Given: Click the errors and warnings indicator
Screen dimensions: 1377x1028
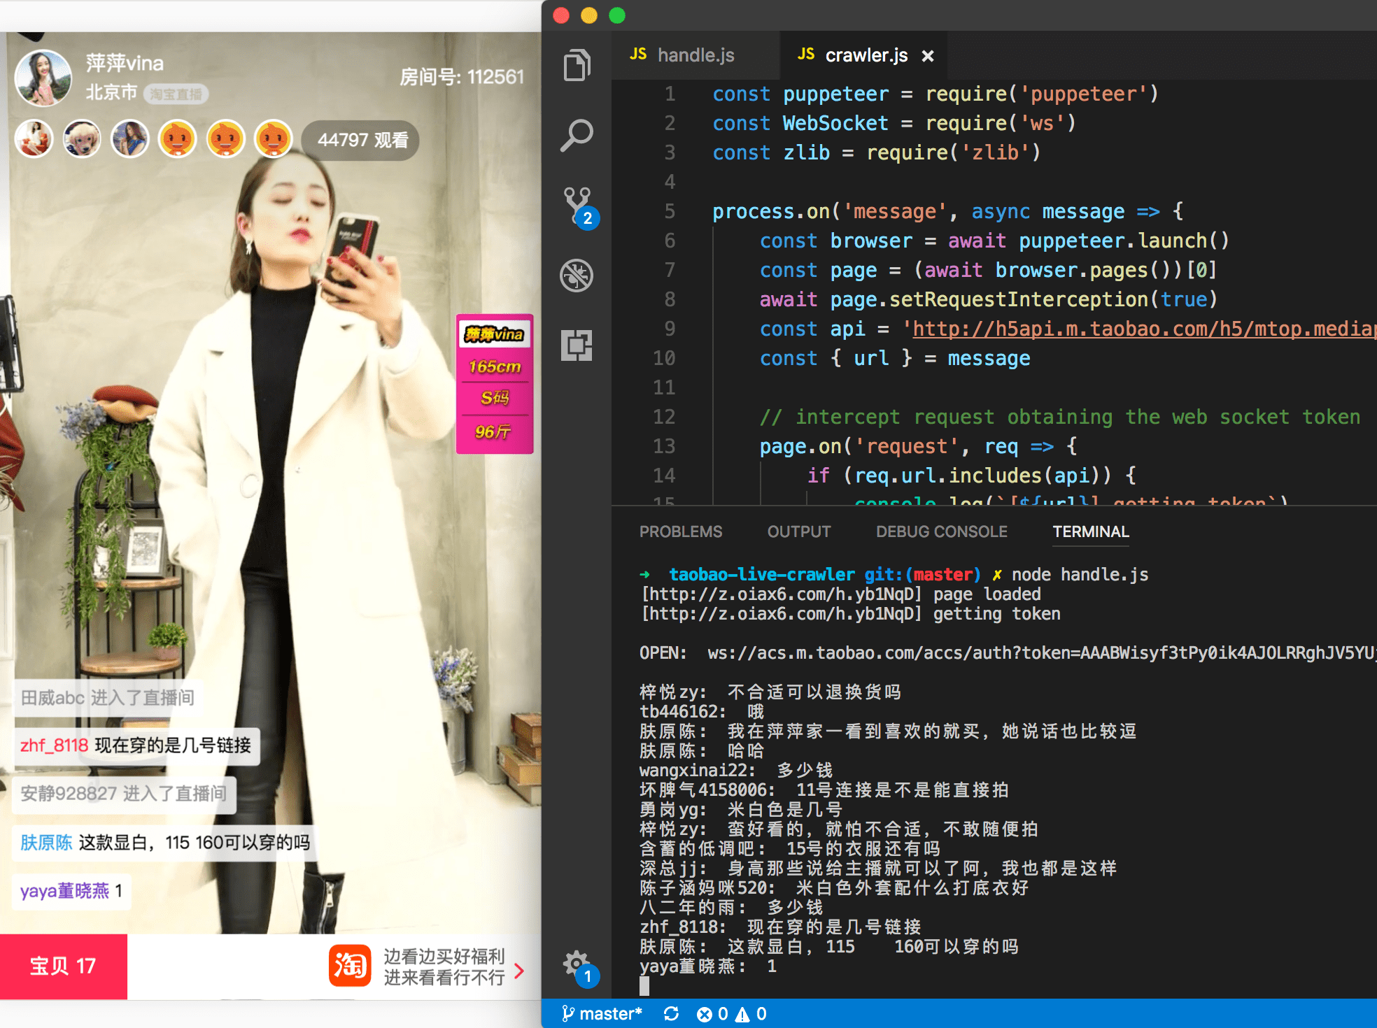Looking at the screenshot, I should tap(732, 1014).
